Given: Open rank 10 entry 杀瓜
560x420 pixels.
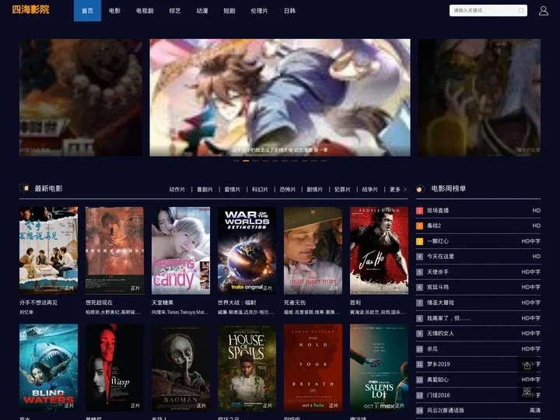Looking at the screenshot, I should (478, 348).
